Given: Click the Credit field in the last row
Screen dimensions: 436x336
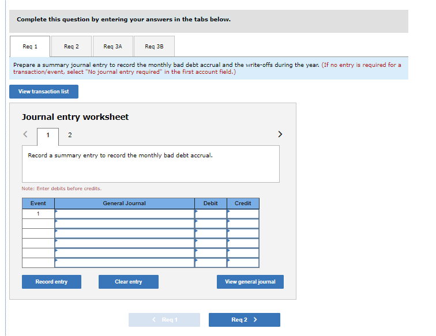Looking at the screenshot, I should coord(243,263).
